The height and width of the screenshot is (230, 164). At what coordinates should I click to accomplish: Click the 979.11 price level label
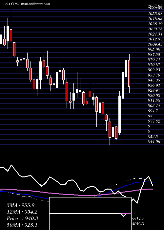154,60
